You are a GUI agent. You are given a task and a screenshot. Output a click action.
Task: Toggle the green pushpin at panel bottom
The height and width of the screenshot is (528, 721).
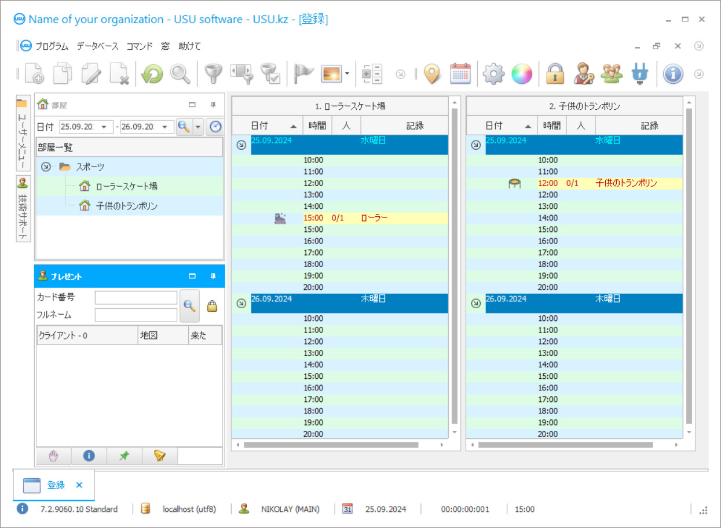click(124, 456)
